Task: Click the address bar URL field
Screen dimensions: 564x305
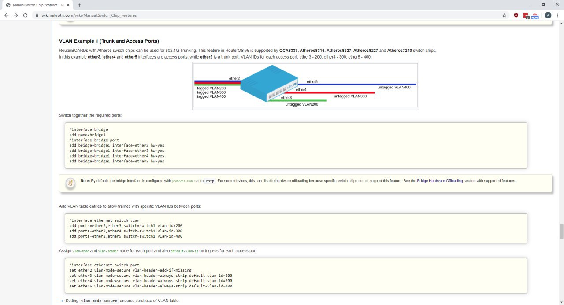Action: (269, 15)
